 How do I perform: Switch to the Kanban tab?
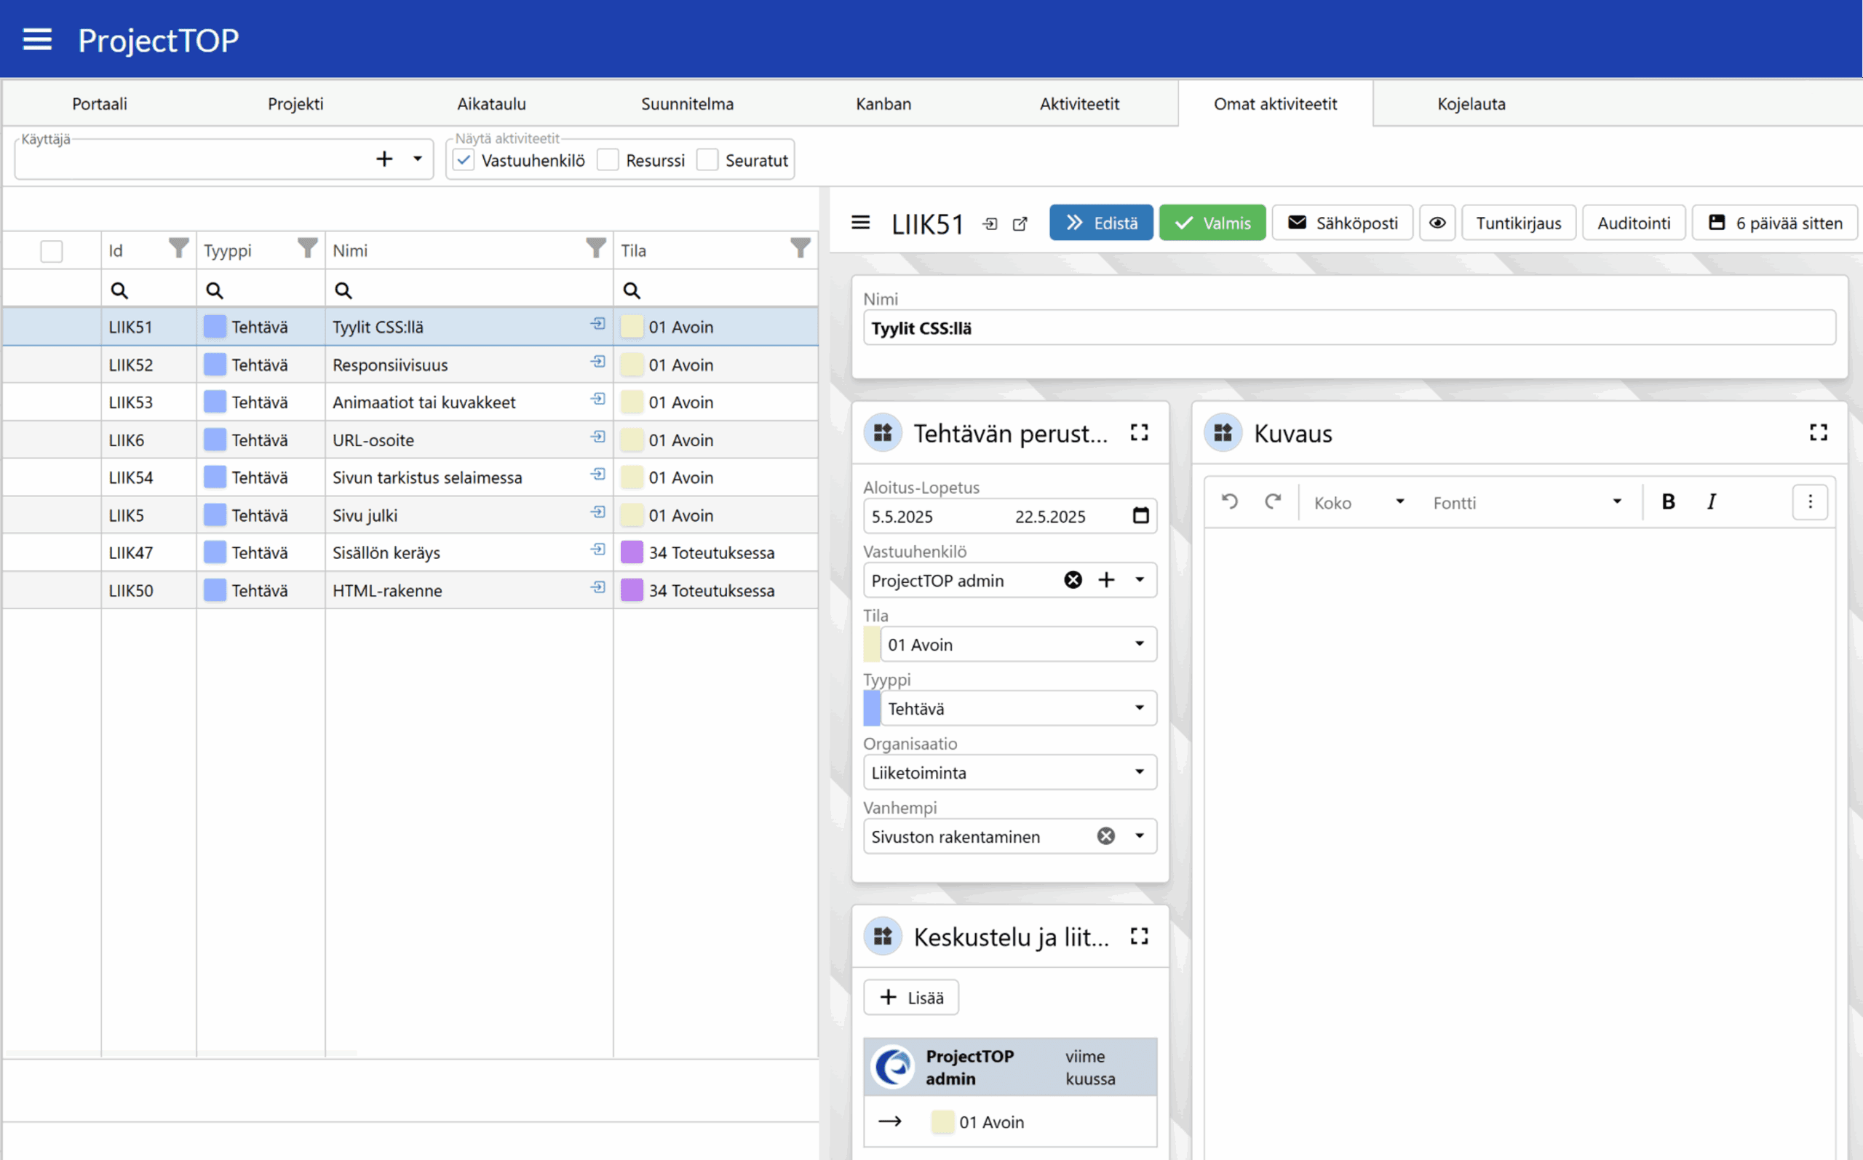point(883,103)
